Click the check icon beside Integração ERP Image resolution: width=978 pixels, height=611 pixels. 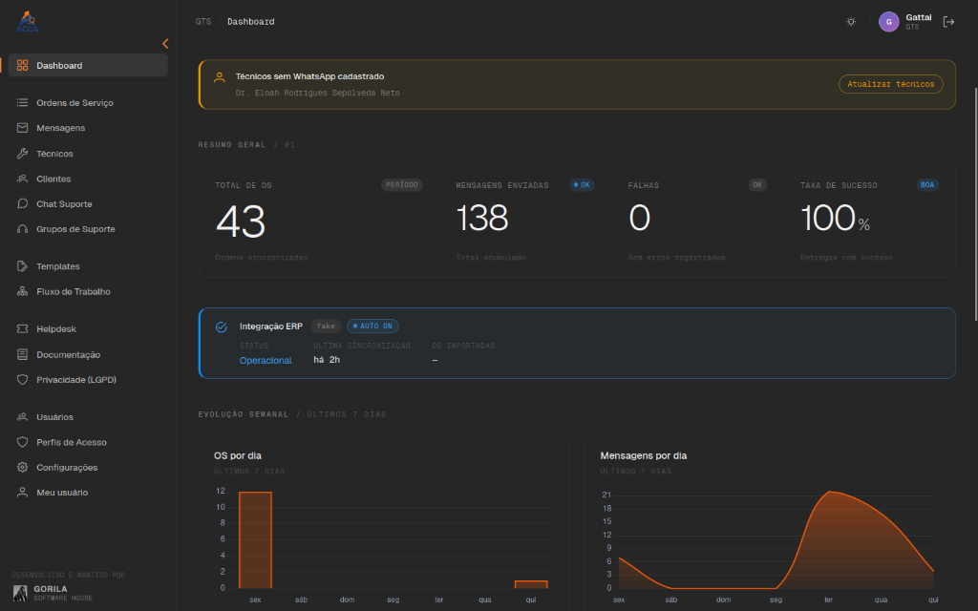click(222, 327)
